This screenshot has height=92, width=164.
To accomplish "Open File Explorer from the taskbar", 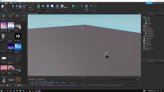I will click(x=17, y=91).
